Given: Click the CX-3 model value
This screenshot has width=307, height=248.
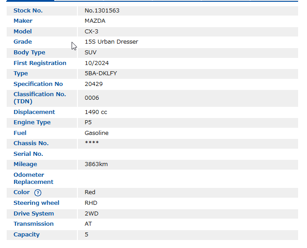Looking at the screenshot, I should coord(91,32).
